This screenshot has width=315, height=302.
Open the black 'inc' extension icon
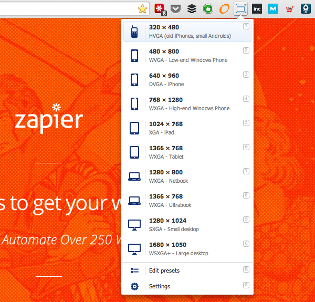pos(257,8)
